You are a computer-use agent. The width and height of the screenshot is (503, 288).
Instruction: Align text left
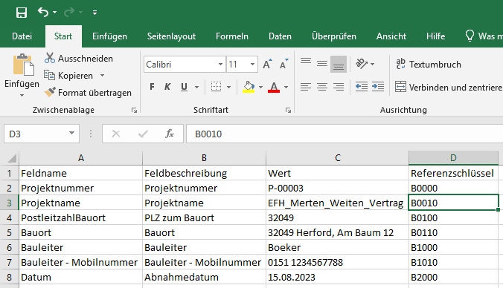(x=306, y=87)
